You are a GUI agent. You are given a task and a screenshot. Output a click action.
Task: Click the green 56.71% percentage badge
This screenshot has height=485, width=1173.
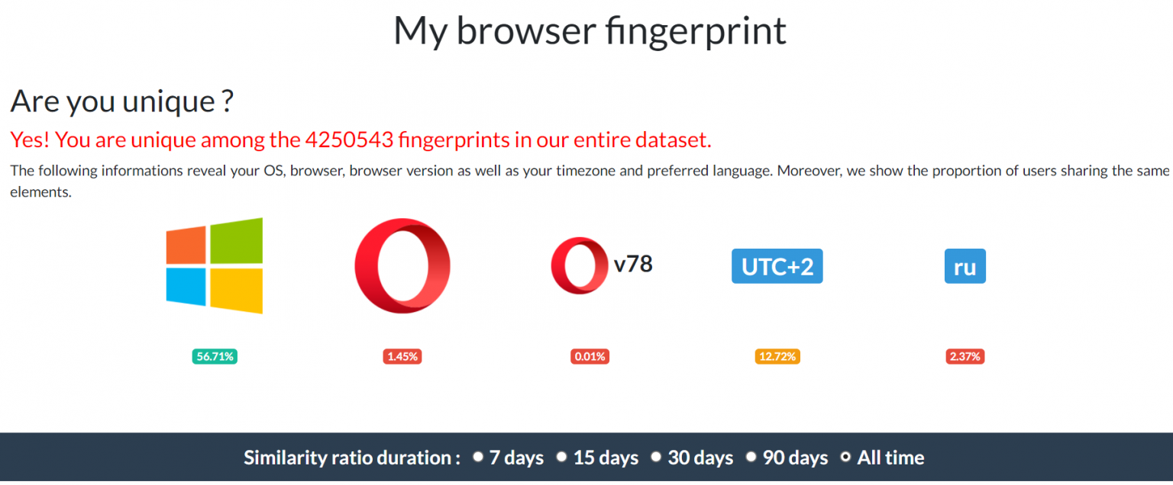215,356
